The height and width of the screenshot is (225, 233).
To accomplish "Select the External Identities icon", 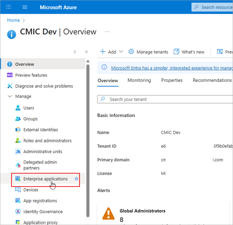I will [18, 130].
